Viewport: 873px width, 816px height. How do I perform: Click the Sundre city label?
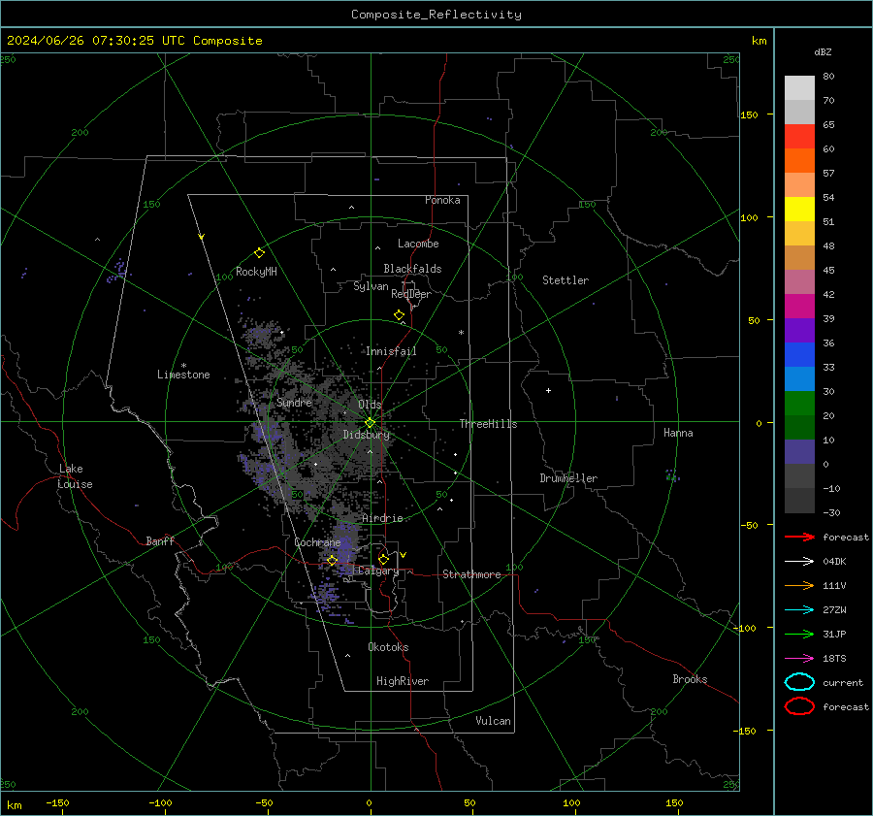tap(294, 403)
